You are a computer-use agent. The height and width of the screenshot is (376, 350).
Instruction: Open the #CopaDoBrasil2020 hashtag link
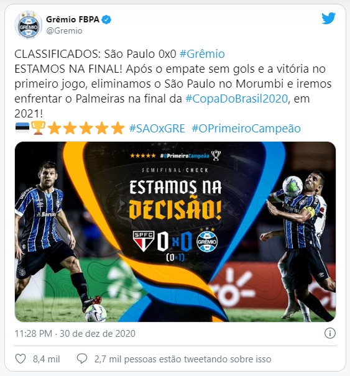click(237, 99)
